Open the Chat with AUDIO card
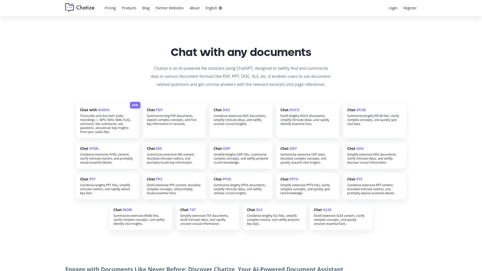This screenshot has width=482, height=271. point(107,121)
